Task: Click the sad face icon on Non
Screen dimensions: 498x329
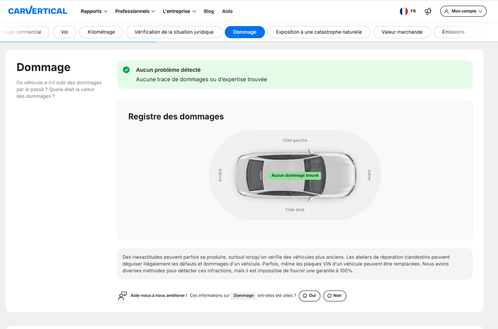Action: (329, 295)
